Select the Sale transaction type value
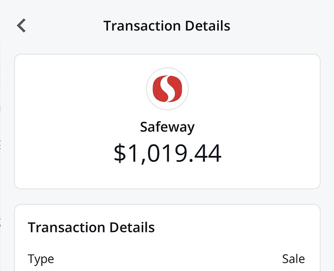This screenshot has width=334, height=271. click(293, 259)
